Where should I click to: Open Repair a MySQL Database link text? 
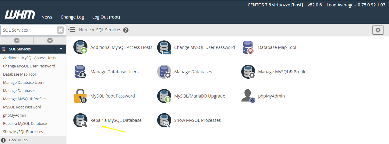pos(116,120)
